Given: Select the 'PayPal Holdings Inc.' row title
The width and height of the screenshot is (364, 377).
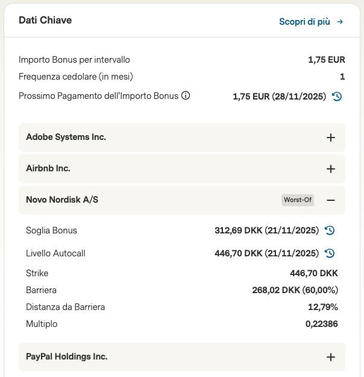Looking at the screenshot, I should coord(66,357).
